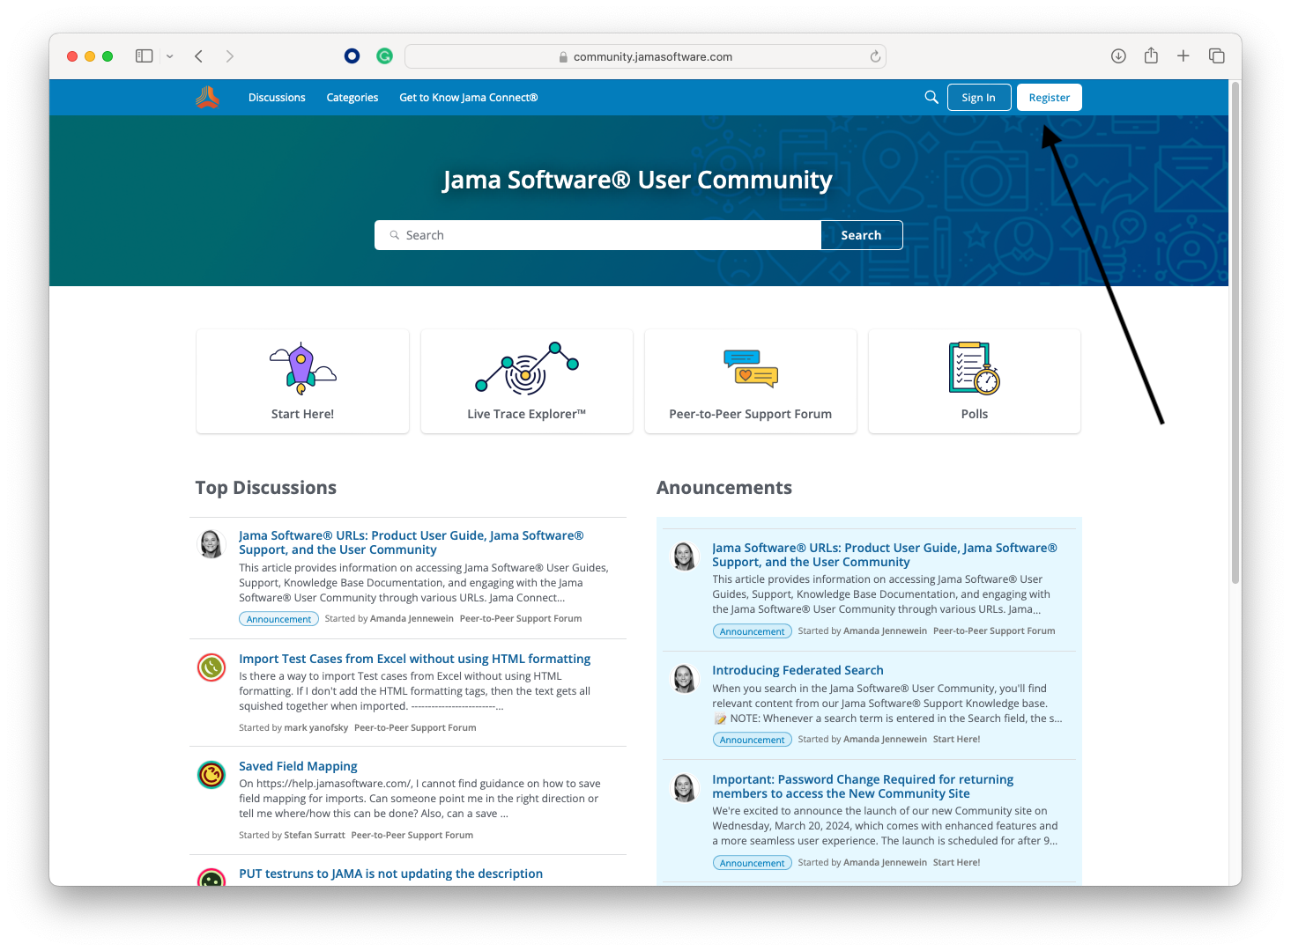Image resolution: width=1291 pixels, height=951 pixels.
Task: Open Jama URLs article in Announcements panel
Action: point(885,555)
